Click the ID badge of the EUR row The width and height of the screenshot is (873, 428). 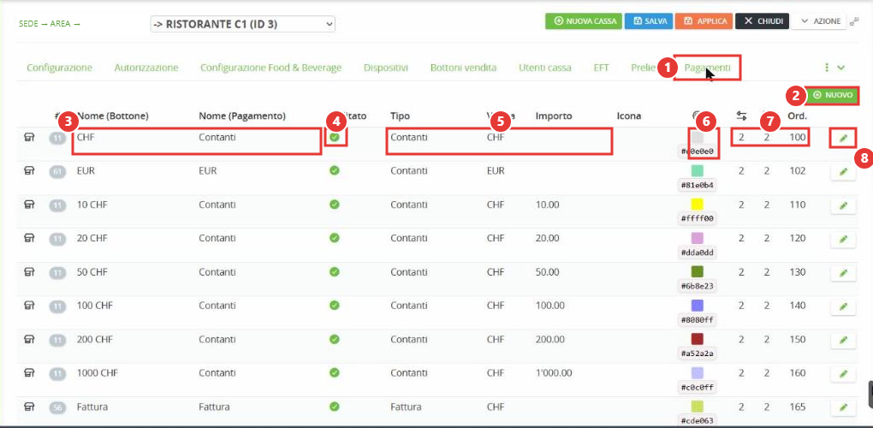pos(58,171)
